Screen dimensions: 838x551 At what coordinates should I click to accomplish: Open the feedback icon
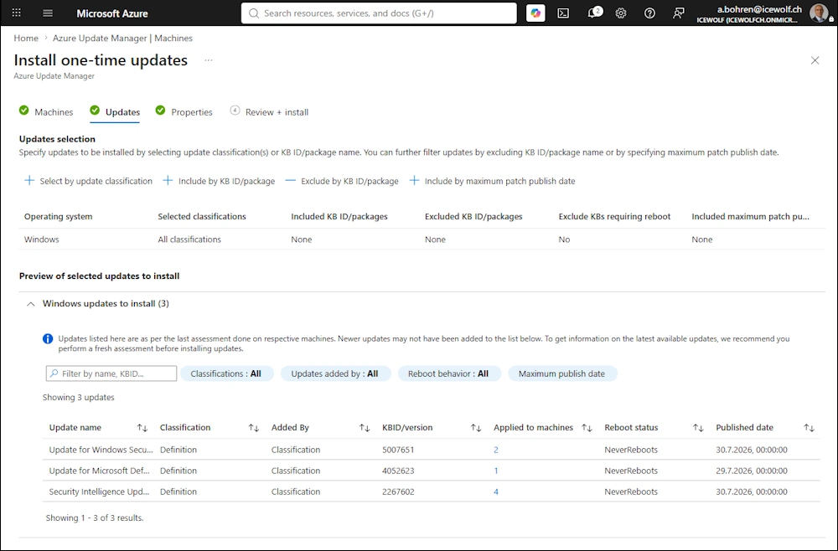click(x=678, y=13)
